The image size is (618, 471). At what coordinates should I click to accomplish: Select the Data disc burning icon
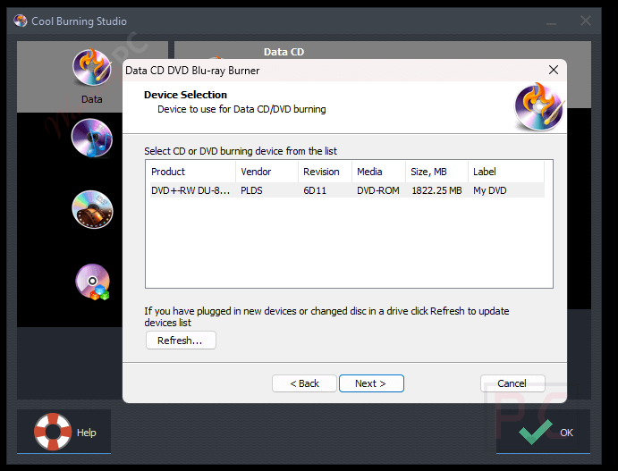pos(92,67)
